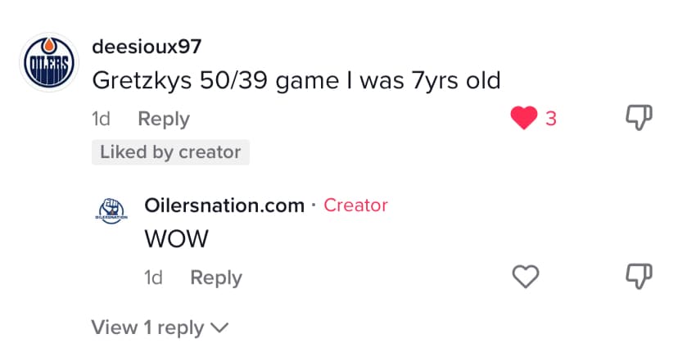Click the pink Creator label
The image size is (678, 361).
click(x=355, y=205)
